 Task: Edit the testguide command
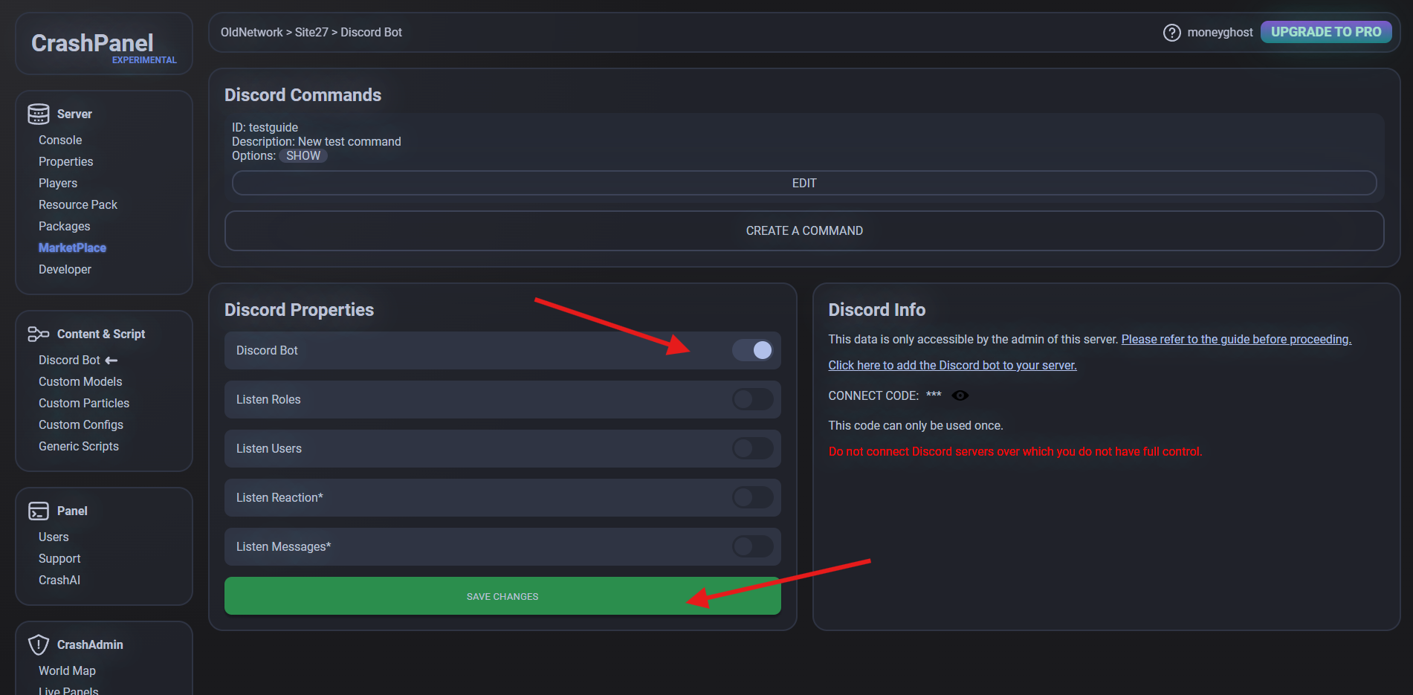tap(803, 183)
